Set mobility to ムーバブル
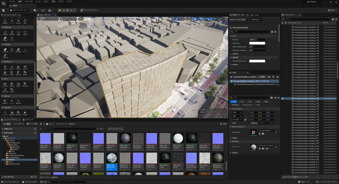The image size is (339, 184). 270,123
